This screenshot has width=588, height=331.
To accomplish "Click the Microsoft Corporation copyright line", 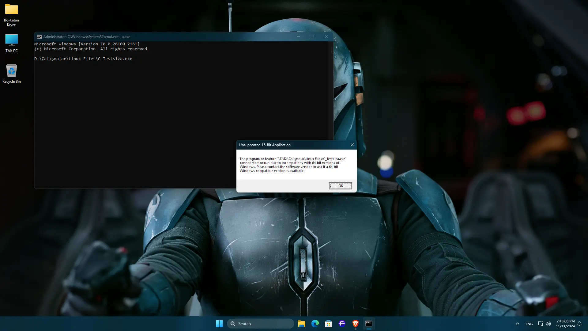I will pos(92,49).
